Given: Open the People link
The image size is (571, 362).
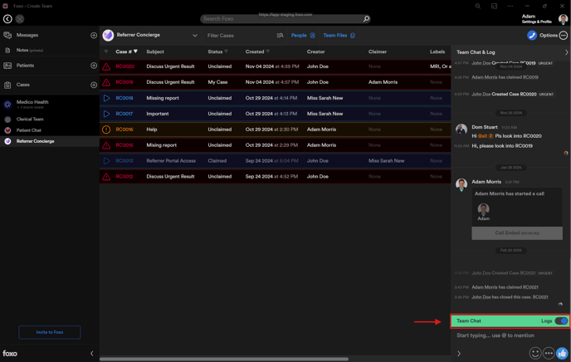Looking at the screenshot, I should coord(303,36).
